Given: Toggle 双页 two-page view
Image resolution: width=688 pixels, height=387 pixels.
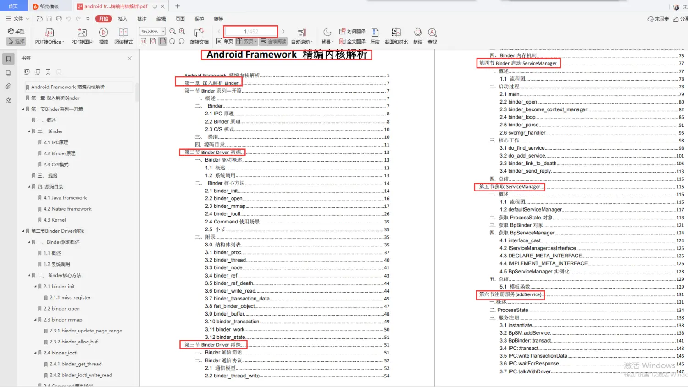Looking at the screenshot, I should pyautogui.click(x=247, y=41).
